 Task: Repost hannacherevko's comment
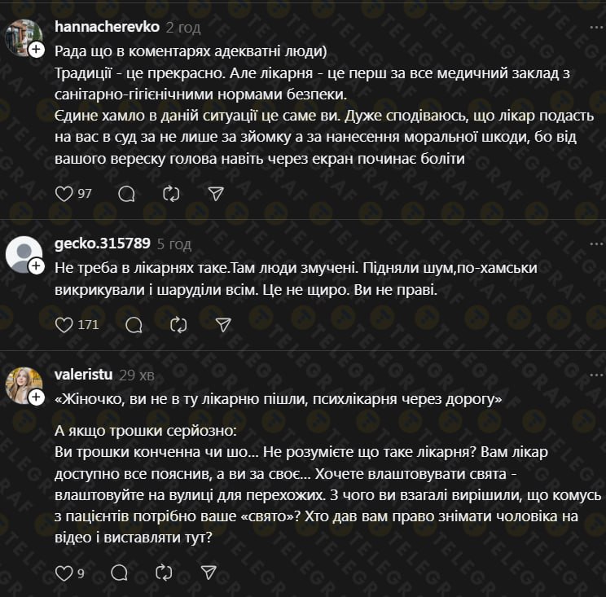(x=171, y=193)
